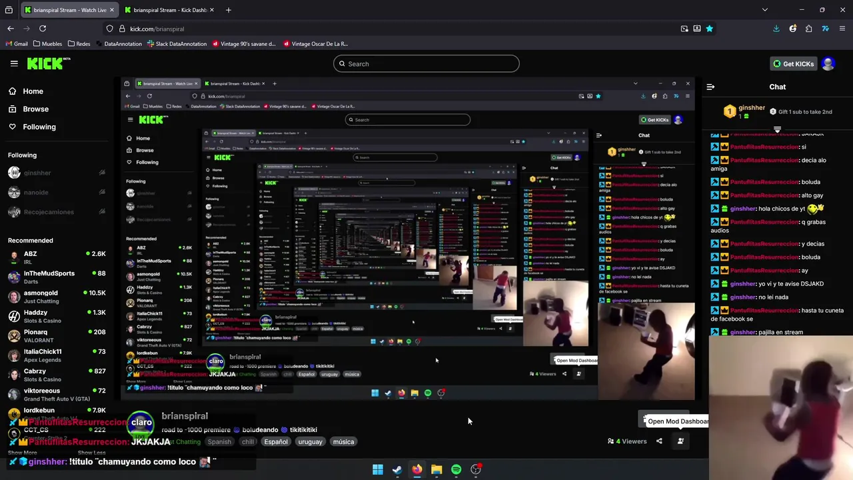Click the Following heart icon in sidebar
The width and height of the screenshot is (853, 480).
pyautogui.click(x=12, y=127)
